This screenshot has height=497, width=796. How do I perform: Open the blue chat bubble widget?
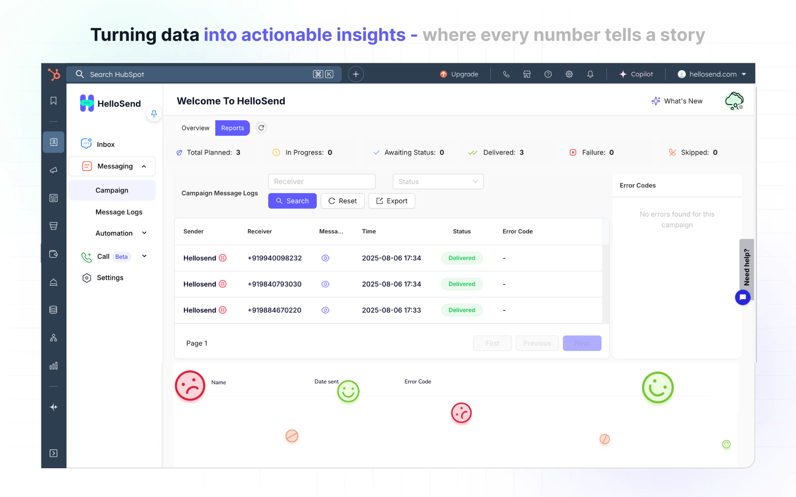tap(743, 297)
